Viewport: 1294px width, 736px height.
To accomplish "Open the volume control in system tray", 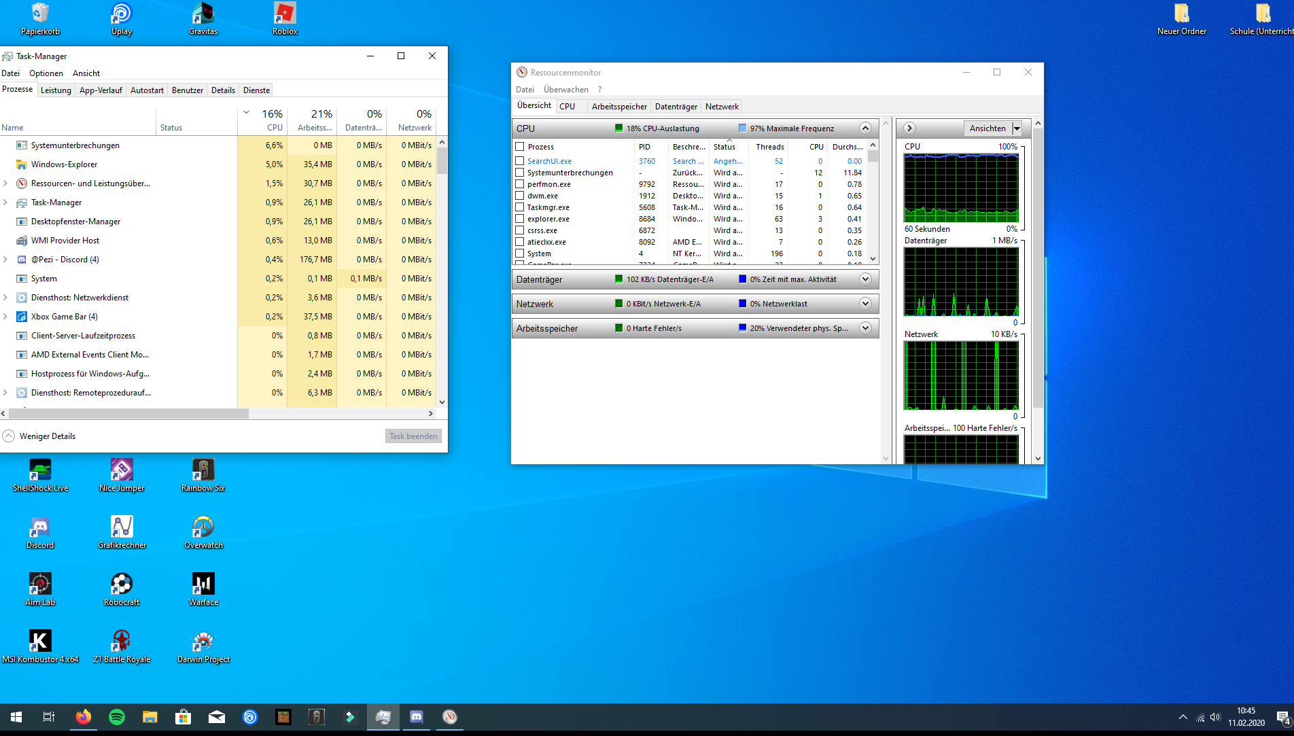I will click(1215, 717).
